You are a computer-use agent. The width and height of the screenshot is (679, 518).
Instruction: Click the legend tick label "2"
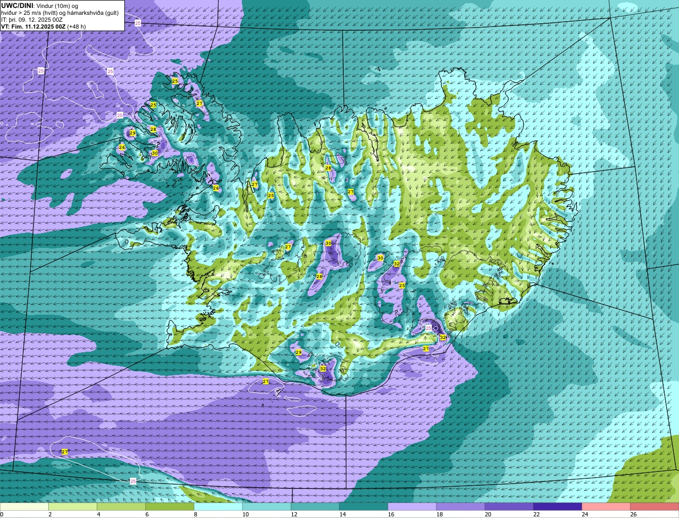[50, 514]
